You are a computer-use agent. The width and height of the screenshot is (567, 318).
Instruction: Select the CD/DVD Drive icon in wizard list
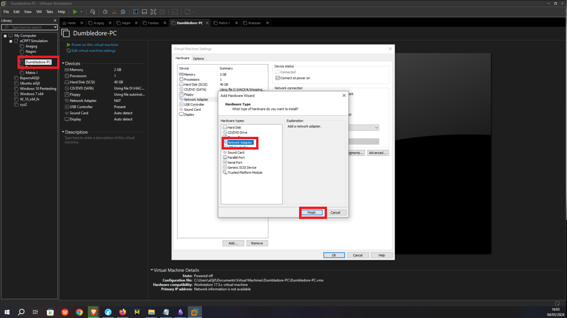click(x=224, y=133)
